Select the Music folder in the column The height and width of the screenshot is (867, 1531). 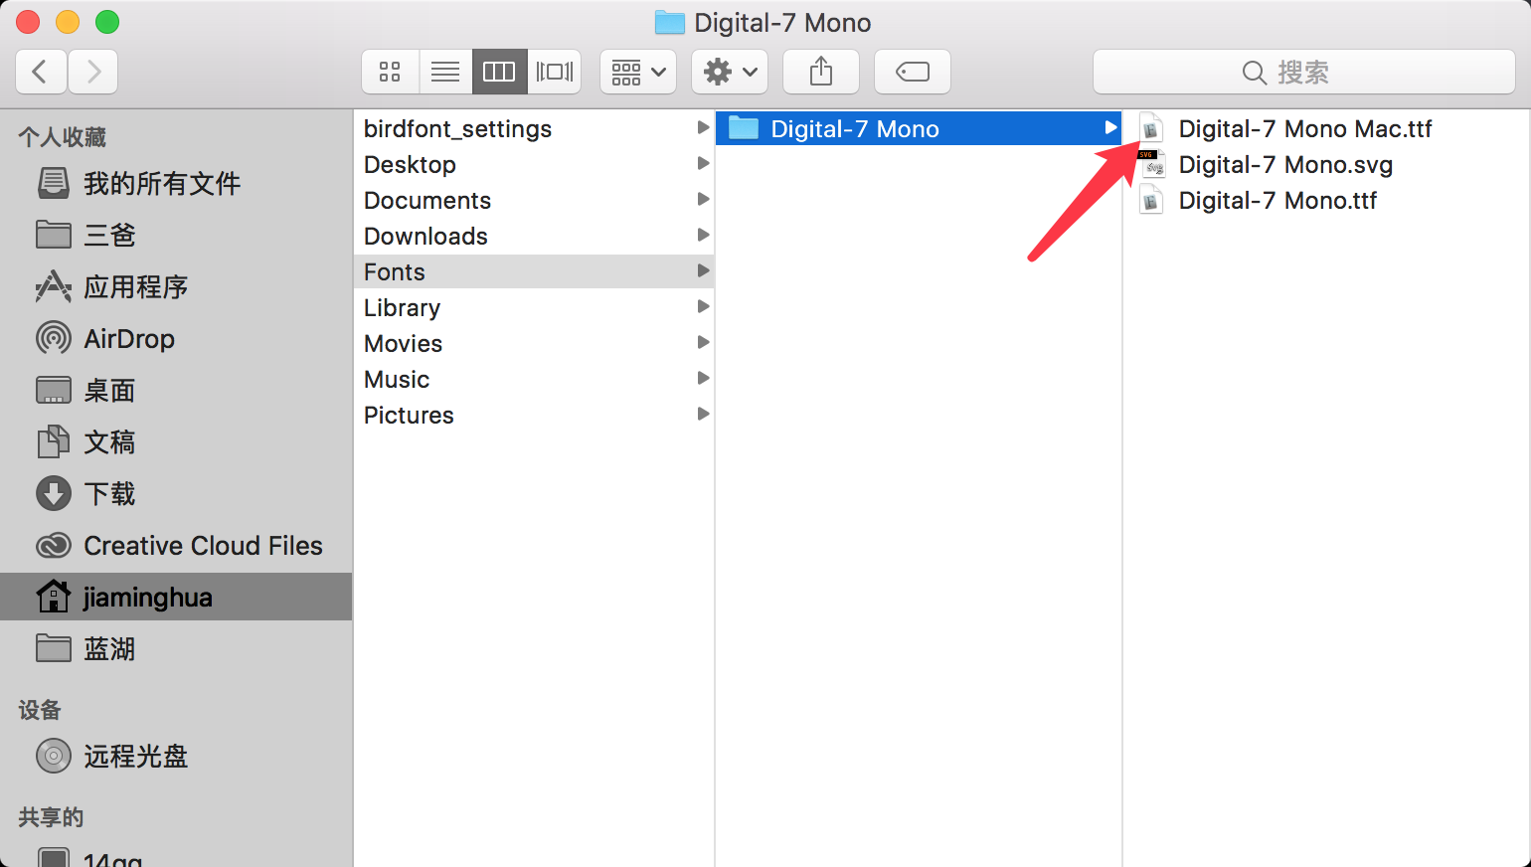(x=534, y=379)
